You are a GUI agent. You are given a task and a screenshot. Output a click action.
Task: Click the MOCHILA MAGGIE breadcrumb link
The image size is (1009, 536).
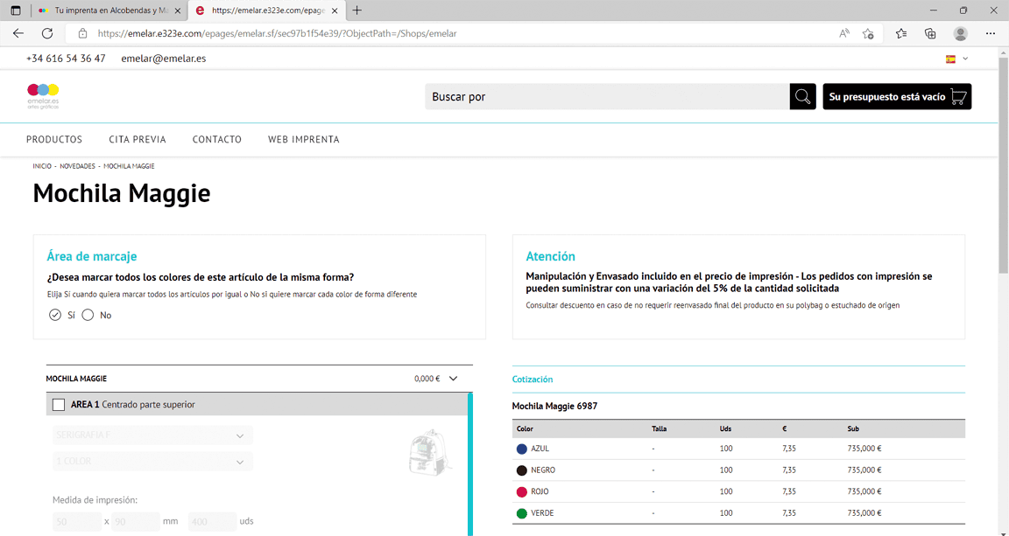129,166
